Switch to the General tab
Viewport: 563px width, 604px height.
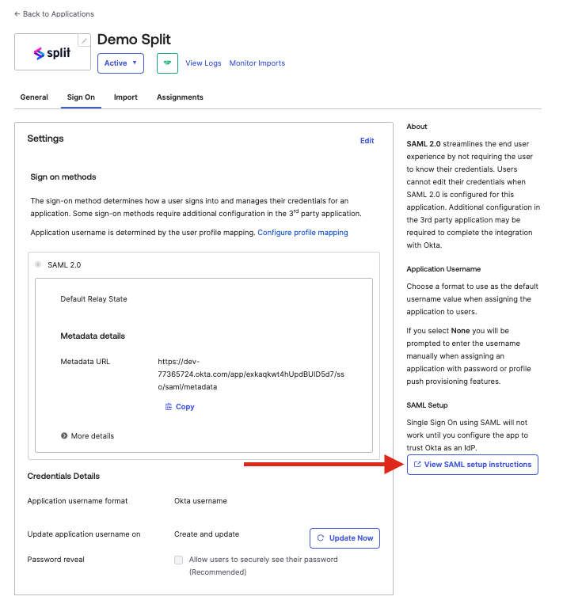[x=34, y=97]
